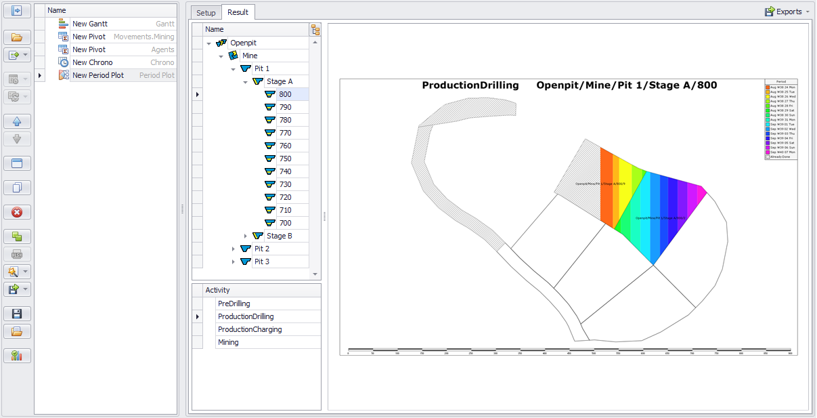Click the blue window layout icon

[x=17, y=163]
